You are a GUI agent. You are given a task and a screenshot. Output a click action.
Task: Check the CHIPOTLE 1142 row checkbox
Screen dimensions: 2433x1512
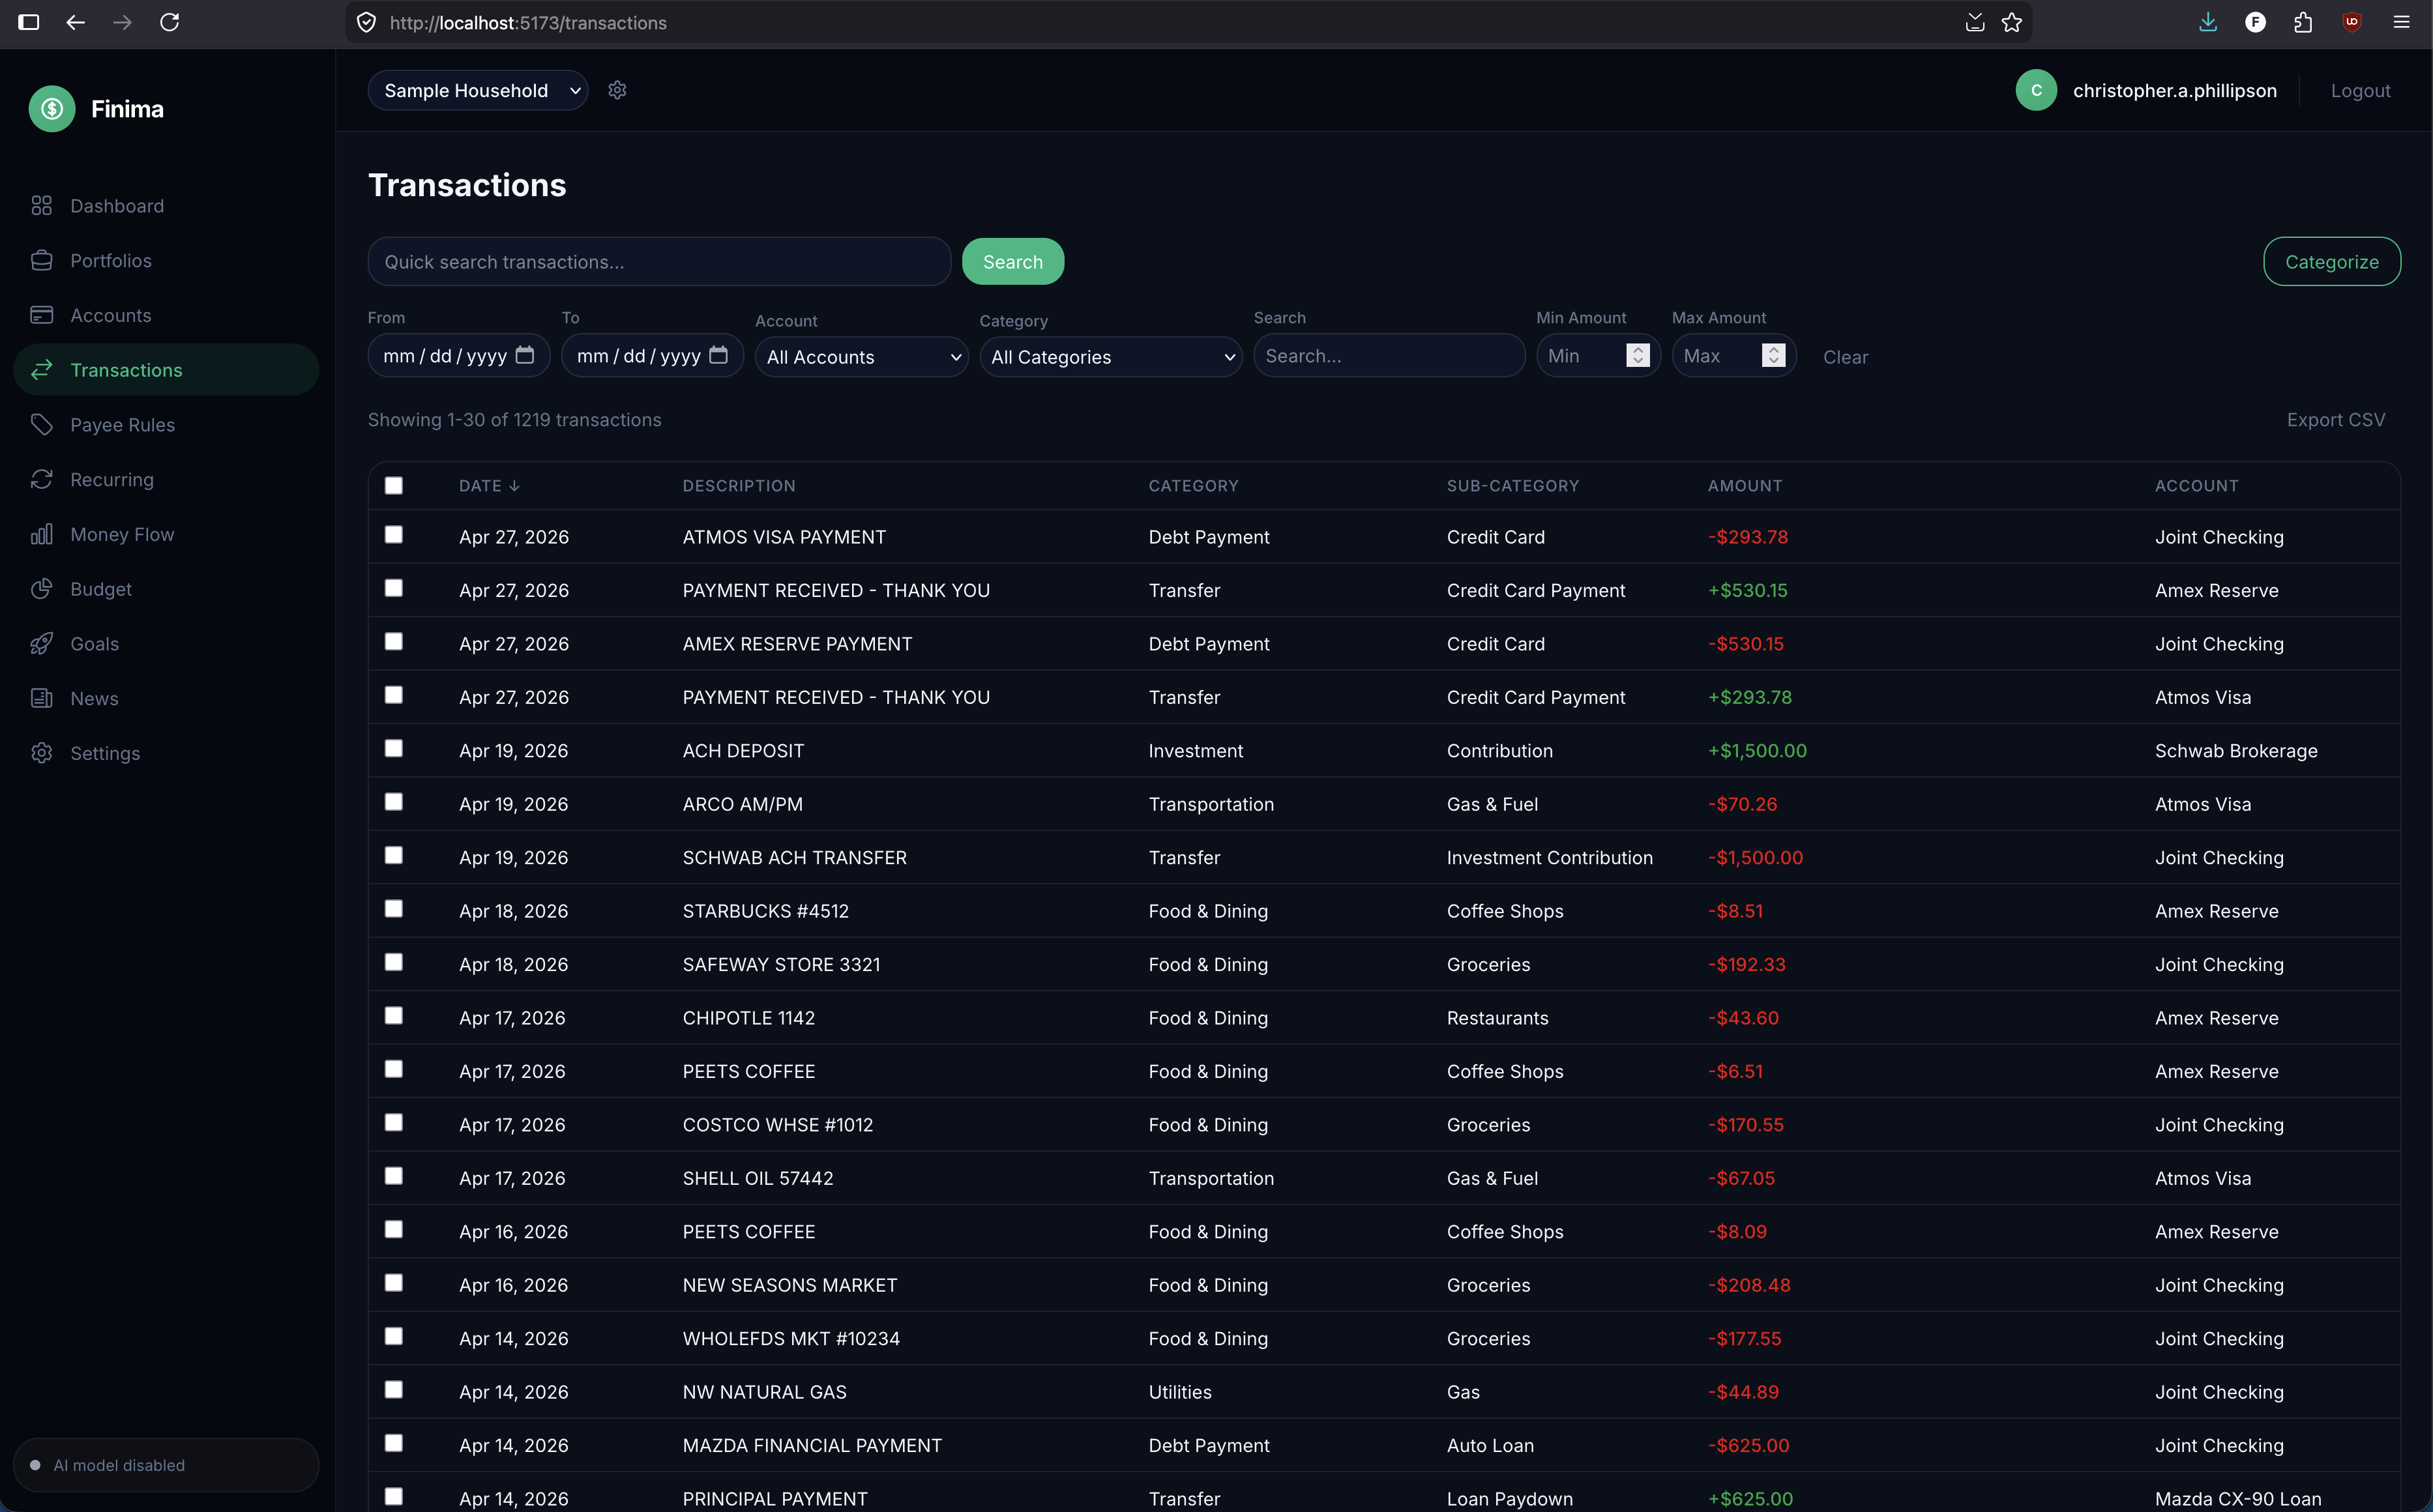point(394,1016)
